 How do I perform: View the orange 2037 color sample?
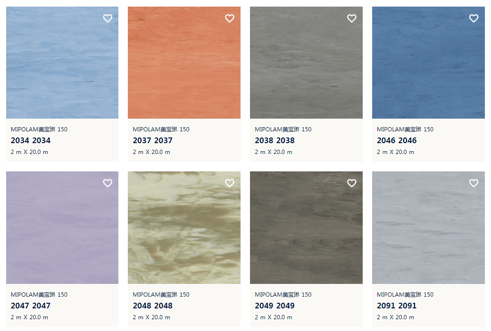pos(184,63)
